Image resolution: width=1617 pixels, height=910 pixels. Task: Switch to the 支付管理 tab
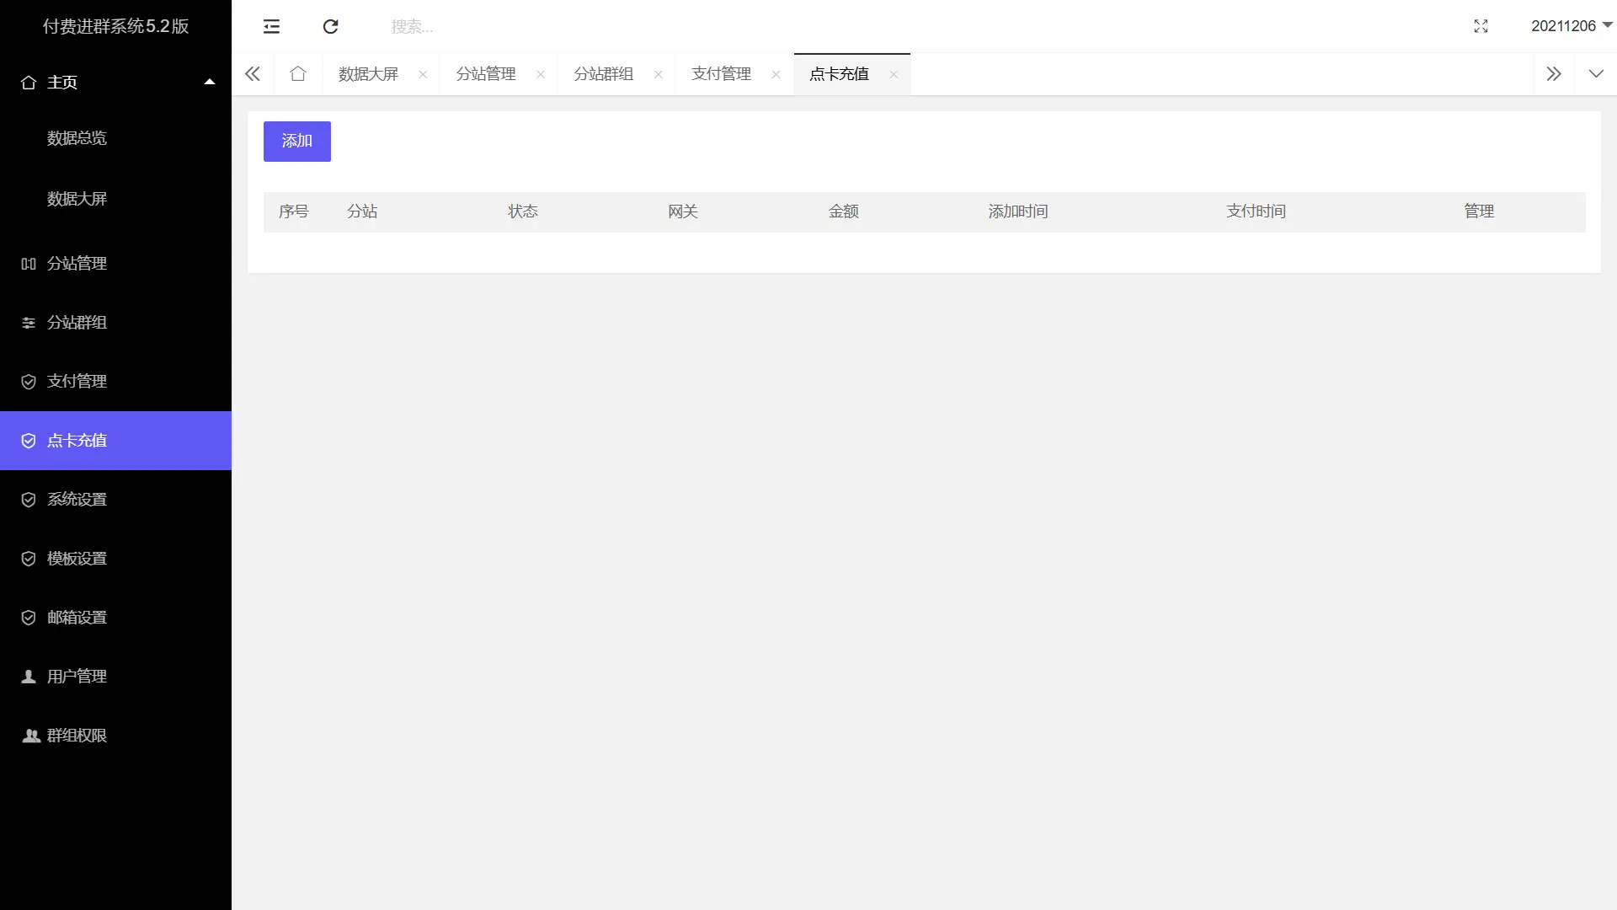point(721,74)
